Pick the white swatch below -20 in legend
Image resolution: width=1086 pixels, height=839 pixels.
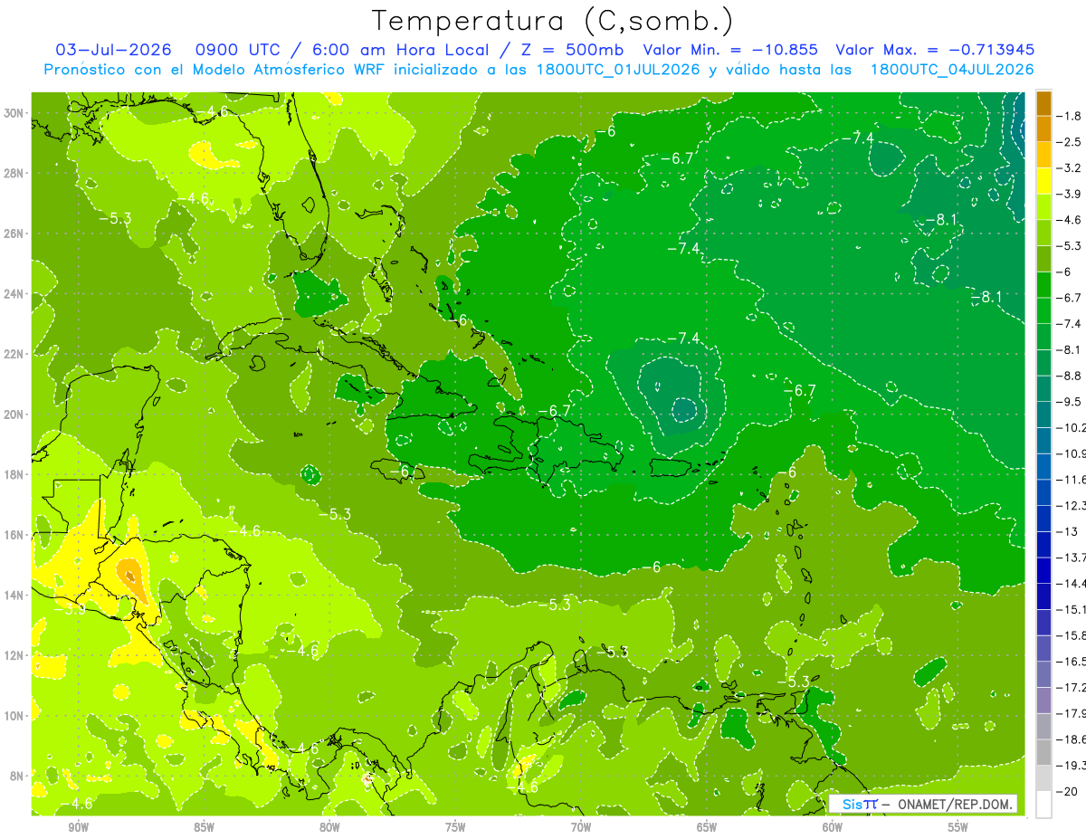(1043, 805)
